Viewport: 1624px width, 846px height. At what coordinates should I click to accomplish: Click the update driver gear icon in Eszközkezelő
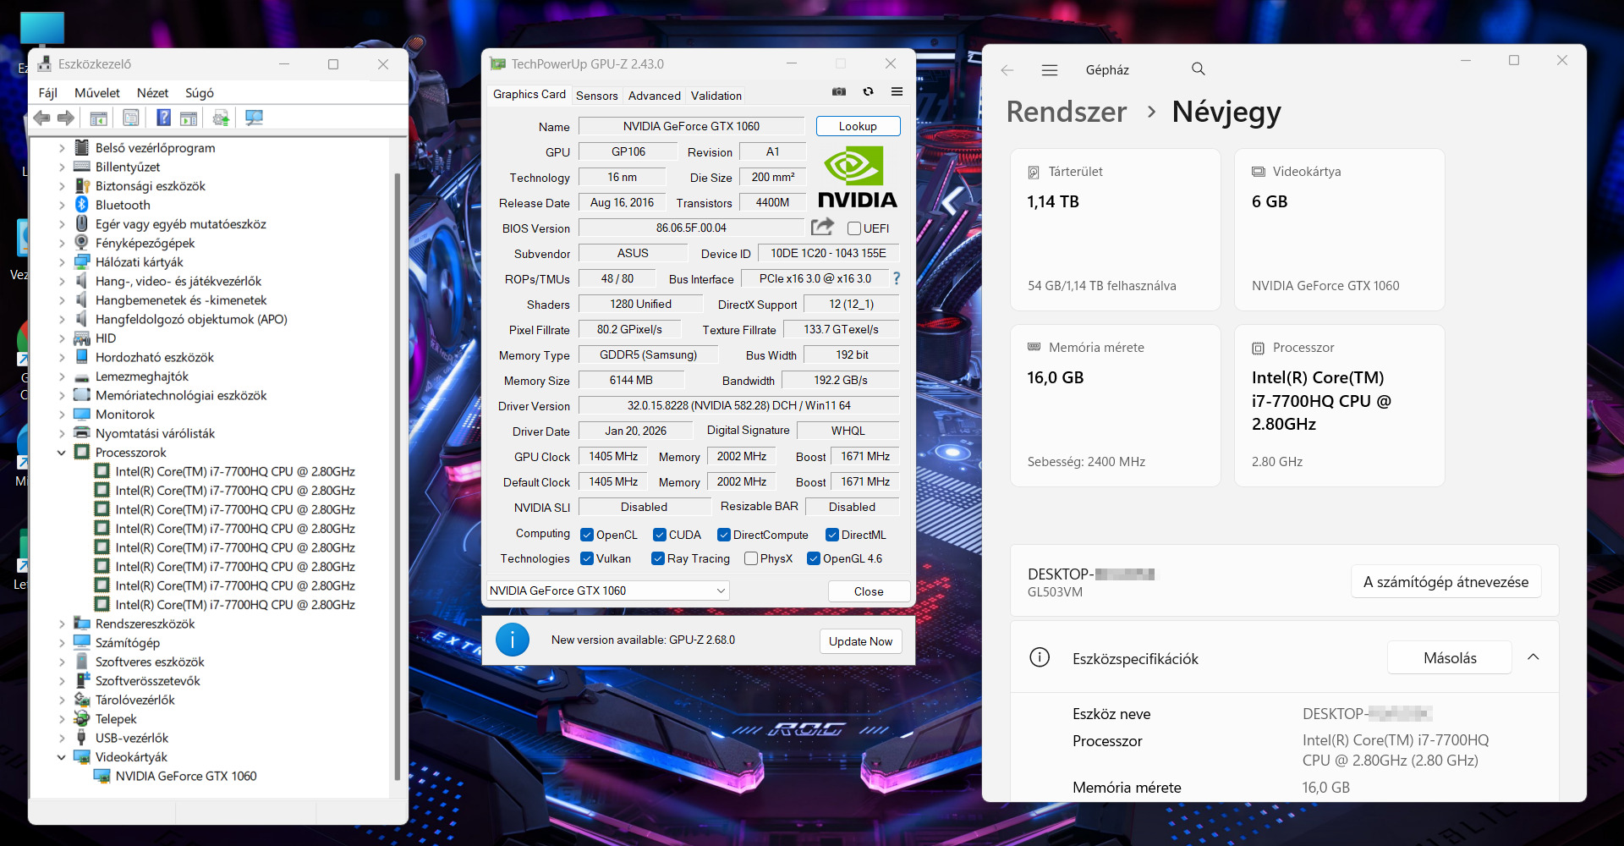[x=221, y=118]
